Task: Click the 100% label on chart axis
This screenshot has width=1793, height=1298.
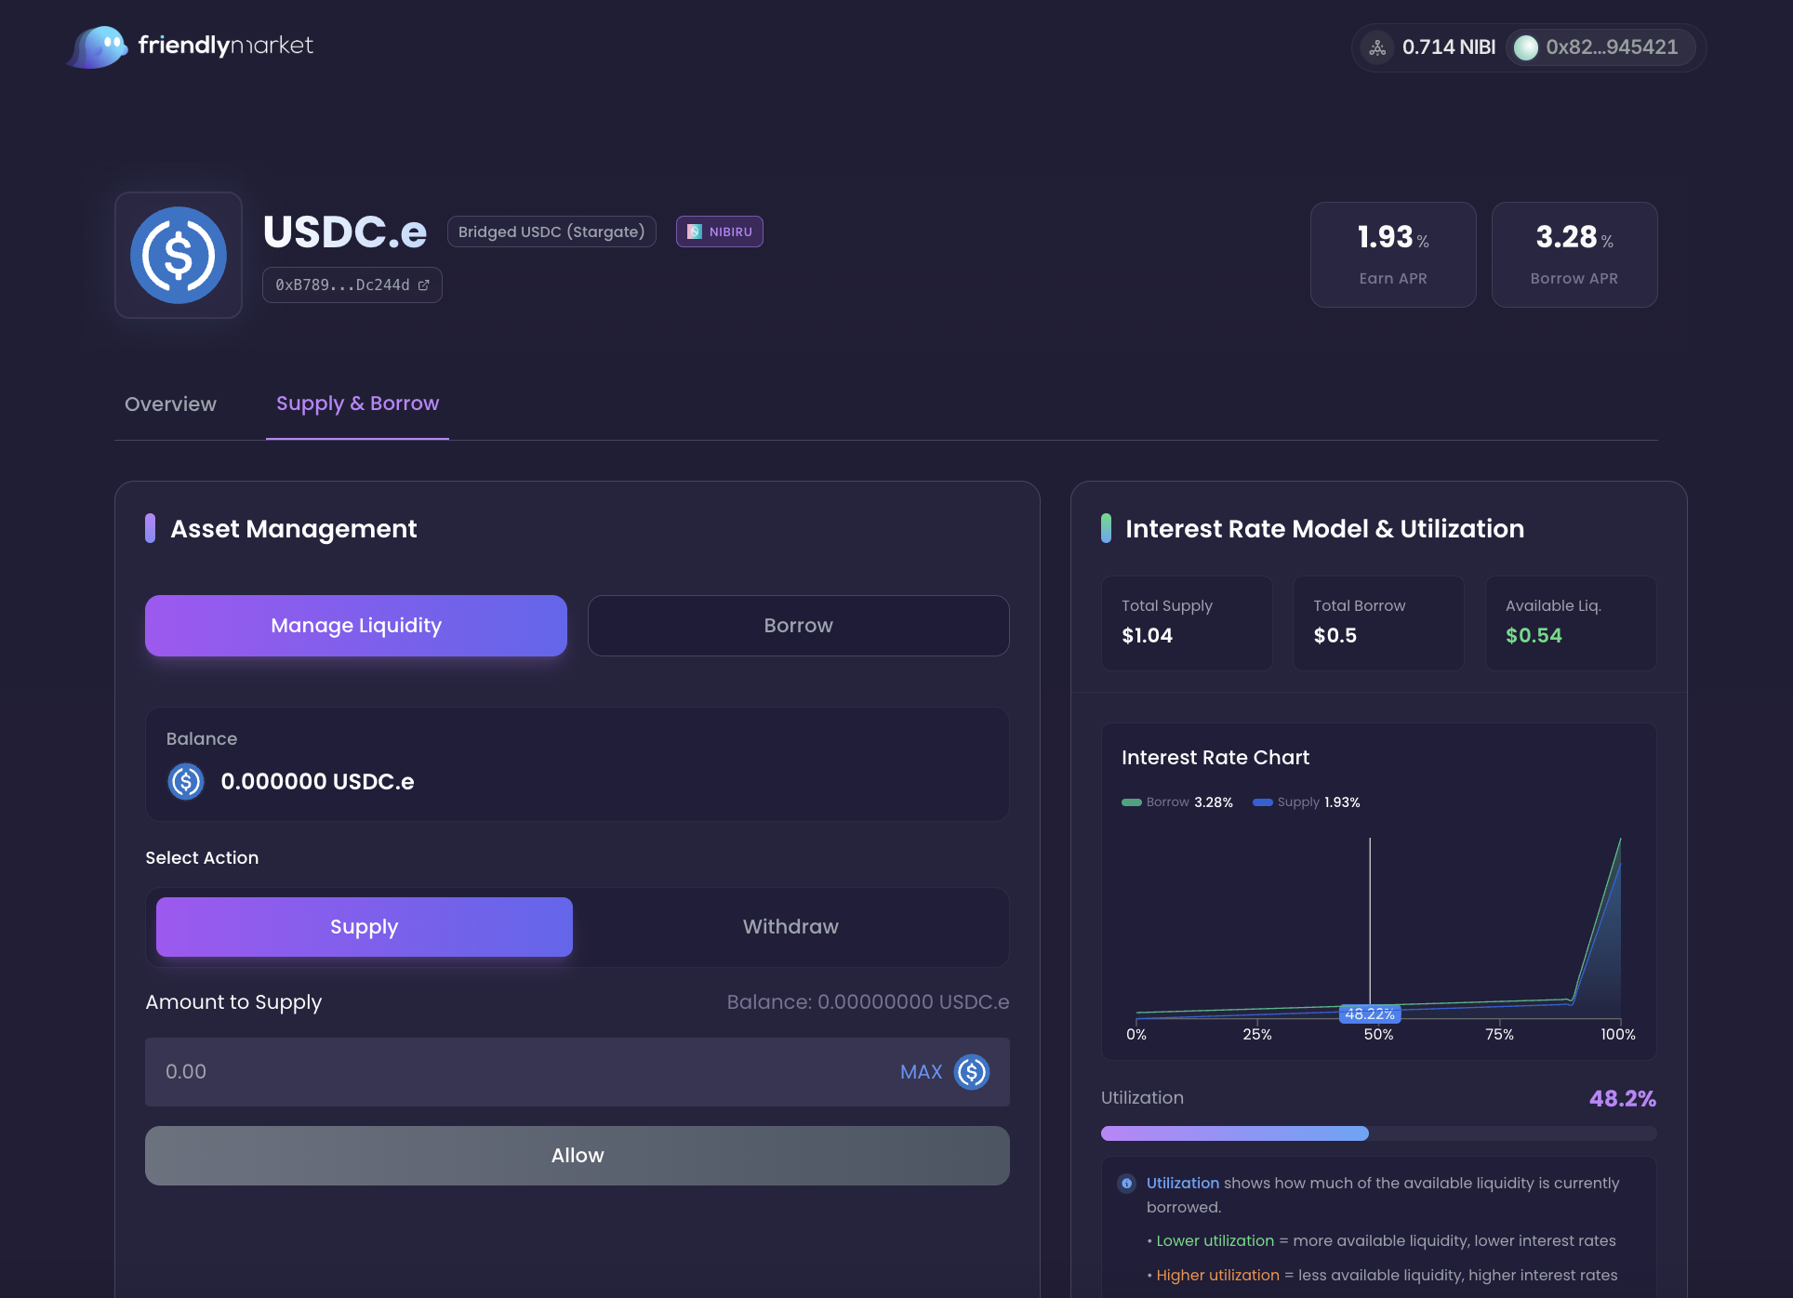Action: coord(1617,1035)
